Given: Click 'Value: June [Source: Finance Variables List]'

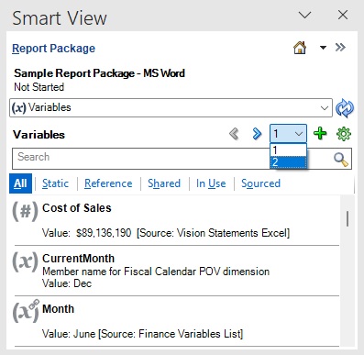Looking at the screenshot, I should [142, 334].
